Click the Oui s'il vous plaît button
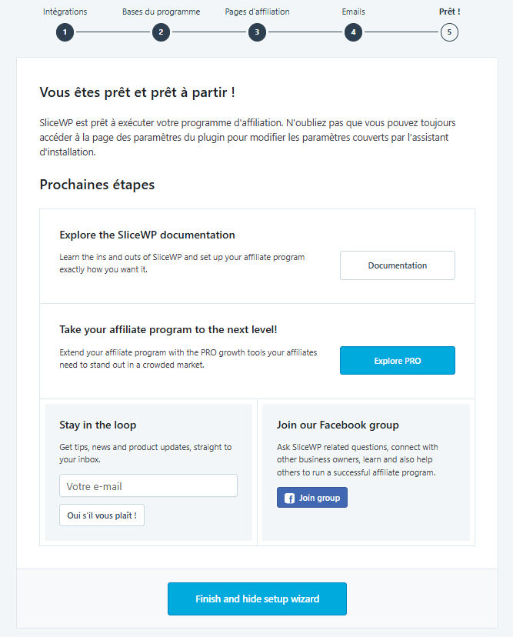The width and height of the screenshot is (513, 637). point(102,515)
